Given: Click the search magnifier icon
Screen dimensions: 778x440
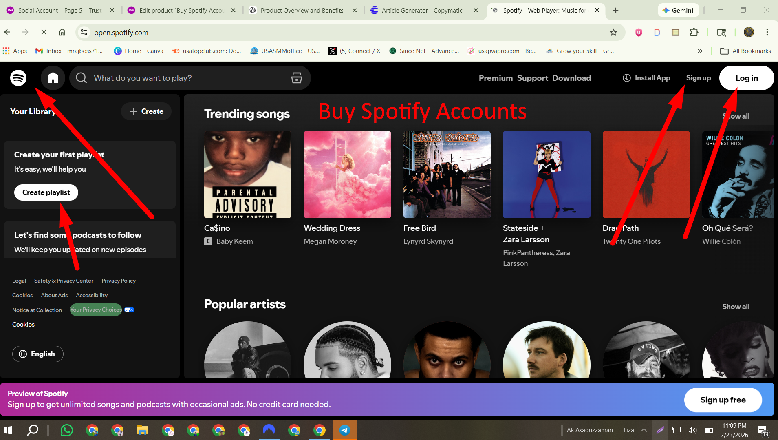Looking at the screenshot, I should click(x=81, y=78).
